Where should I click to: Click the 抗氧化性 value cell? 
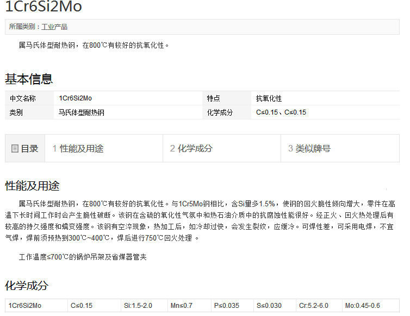pos(269,98)
